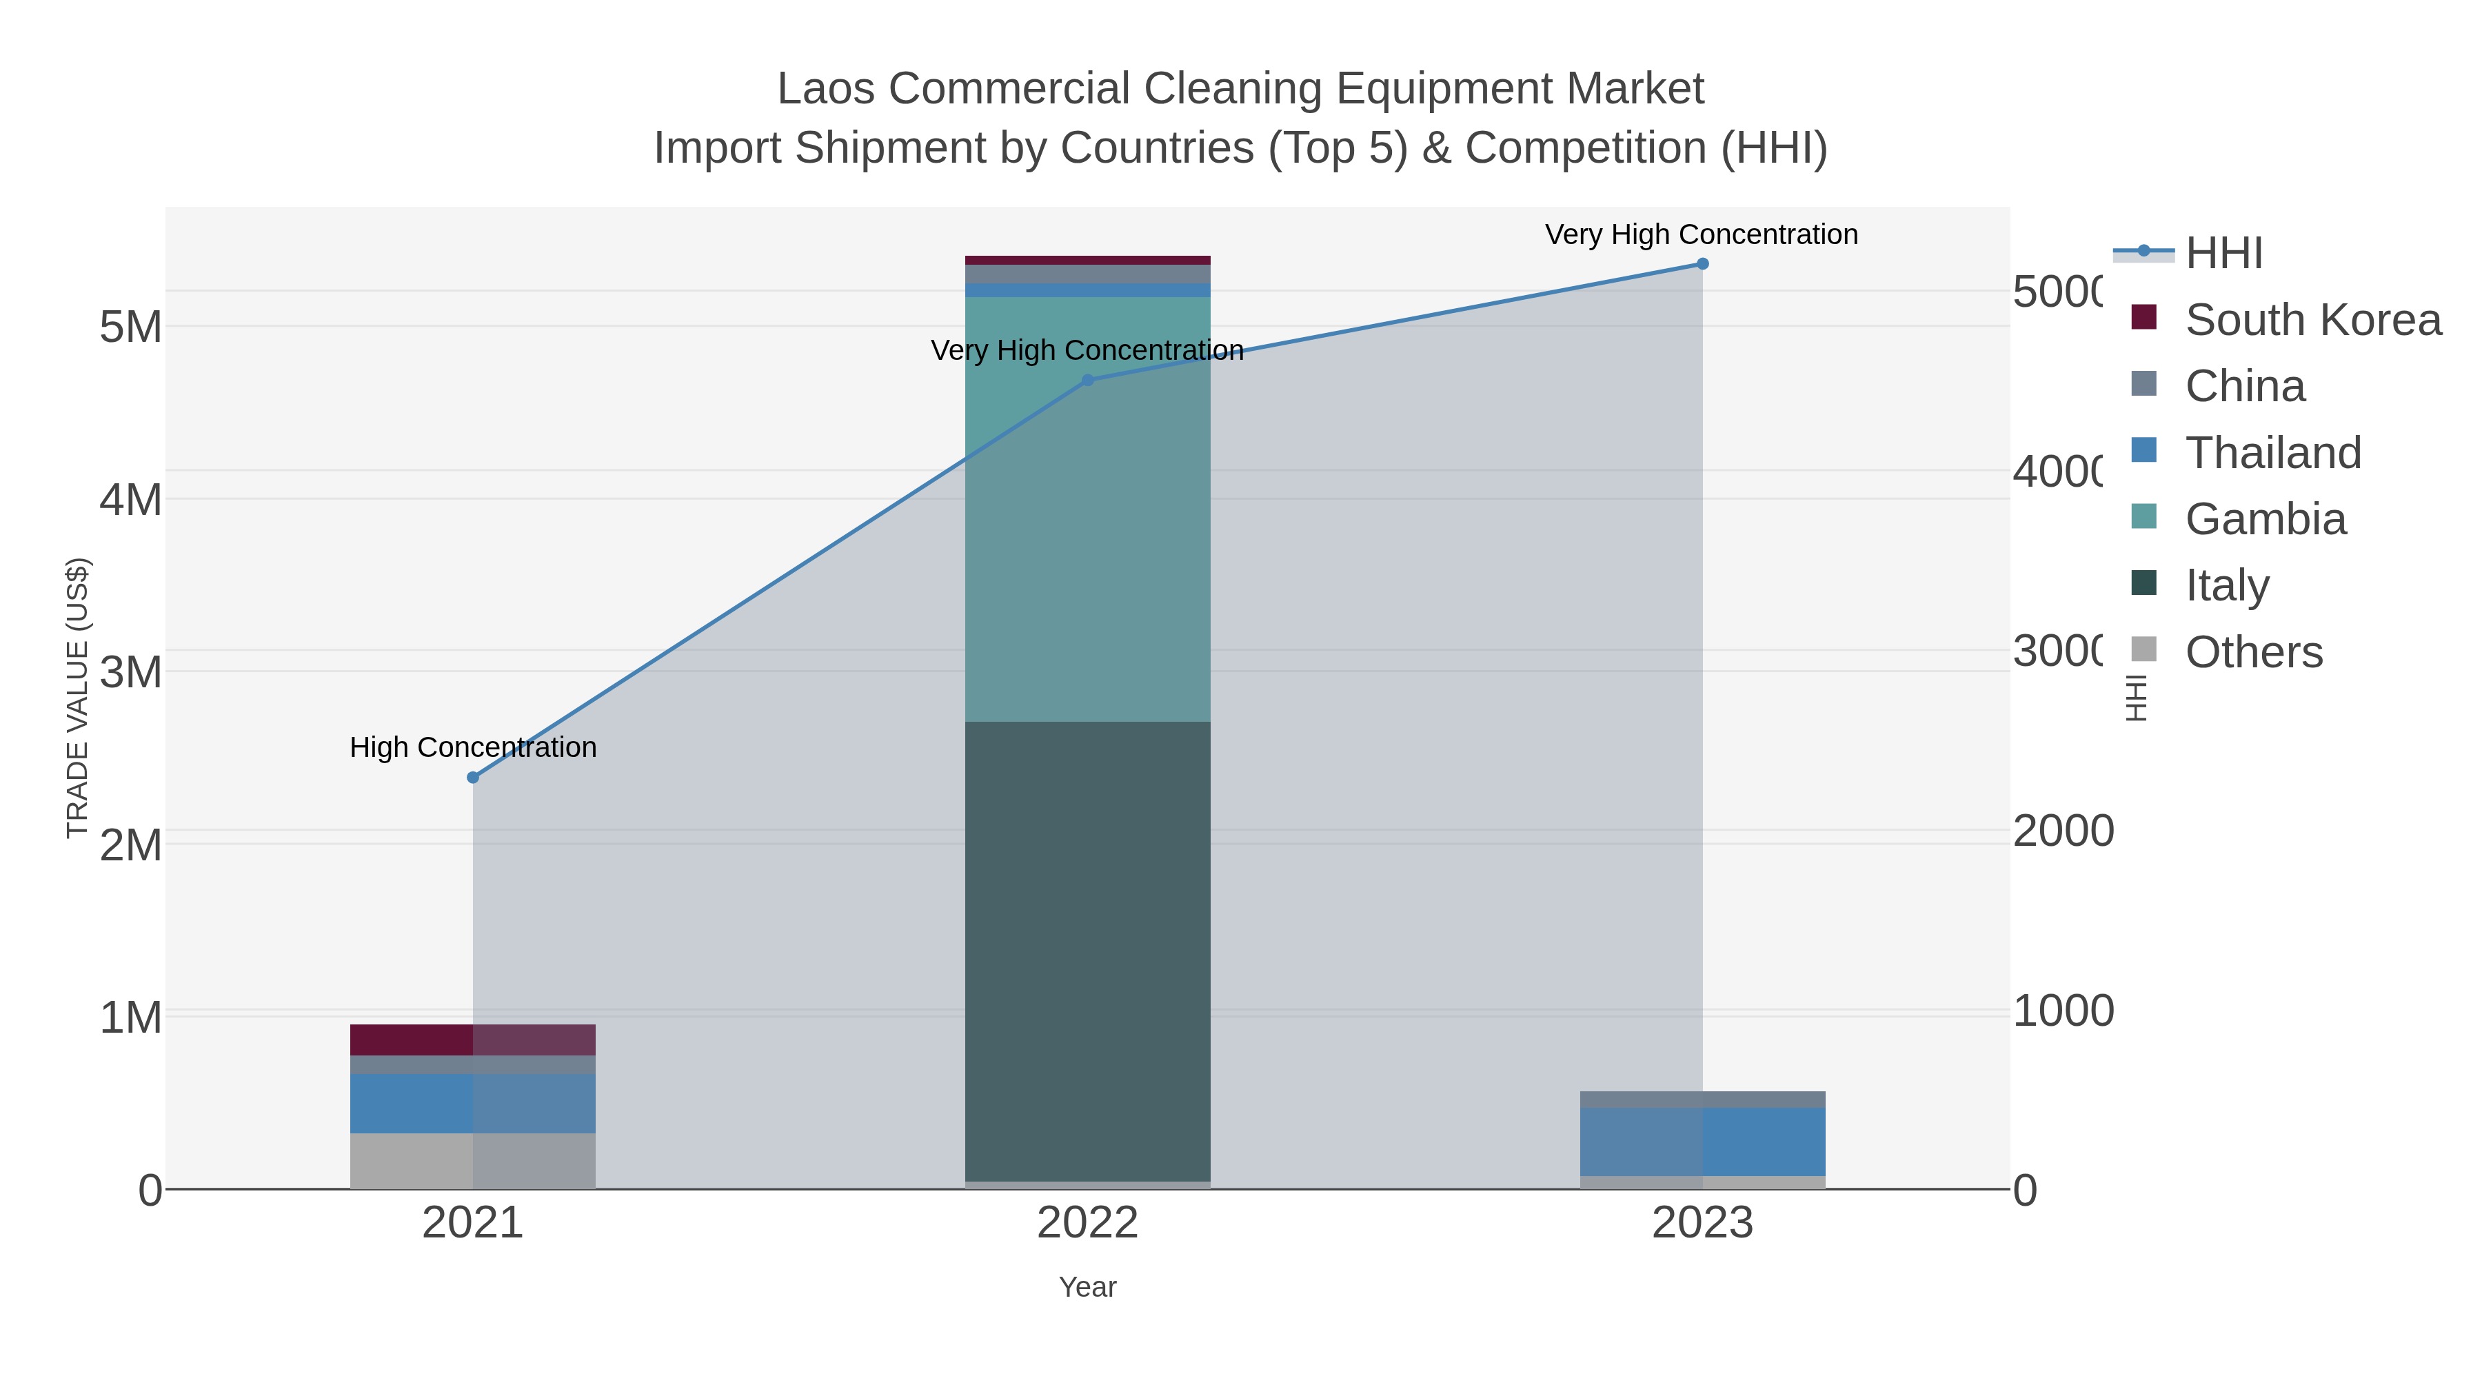Select the Italy segment of the 2022 bar

(x=1088, y=952)
